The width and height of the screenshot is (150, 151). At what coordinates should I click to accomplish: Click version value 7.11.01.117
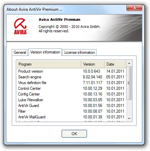[92, 83]
